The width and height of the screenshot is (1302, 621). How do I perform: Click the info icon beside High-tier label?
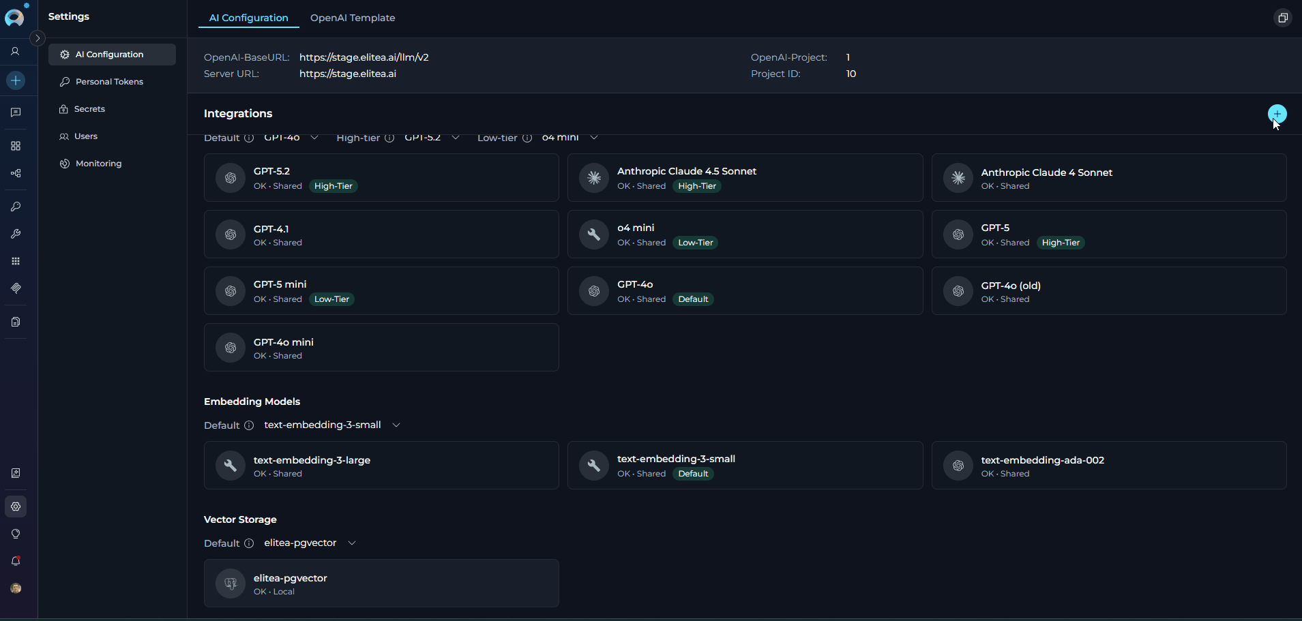pyautogui.click(x=389, y=138)
